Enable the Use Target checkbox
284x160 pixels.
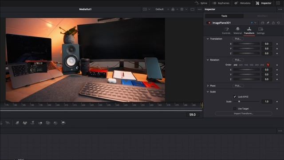pyautogui.click(x=235, y=108)
